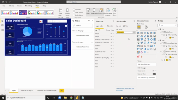Open the File menu
Screen dimensions: 178x100
pyautogui.click(x=4, y=6)
